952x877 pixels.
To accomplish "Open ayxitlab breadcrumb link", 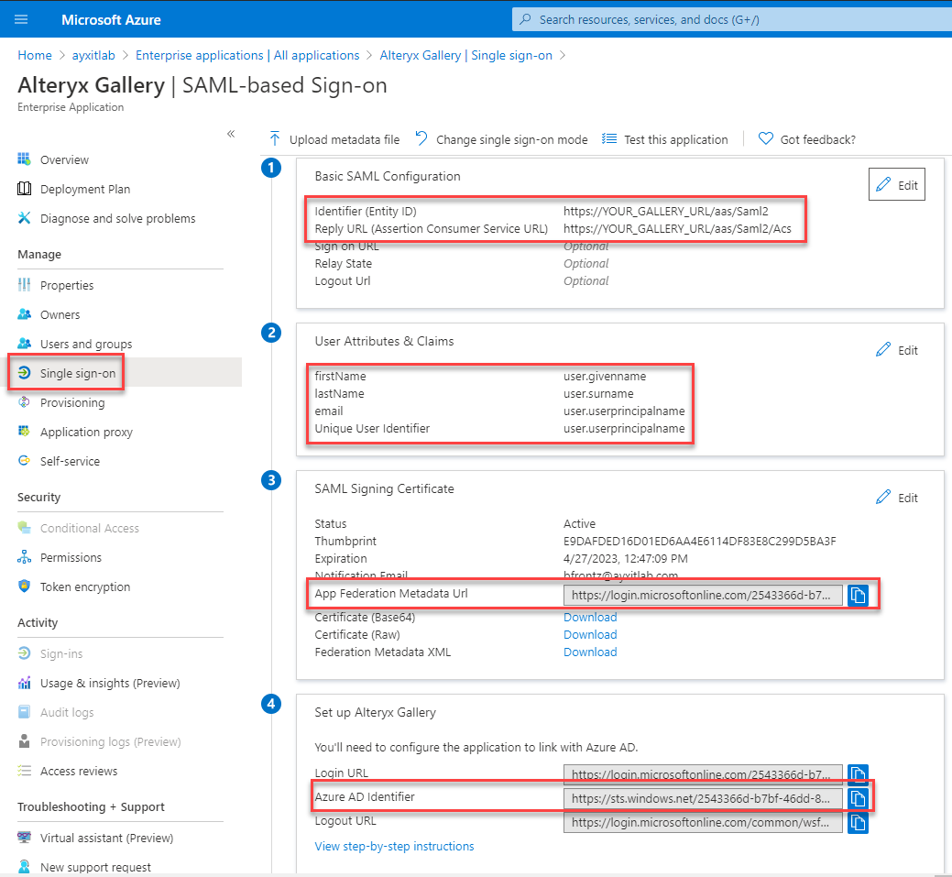I will (x=93, y=55).
